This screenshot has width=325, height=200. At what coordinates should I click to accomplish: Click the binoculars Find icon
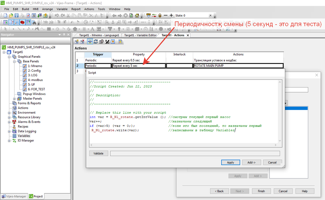(34, 22)
